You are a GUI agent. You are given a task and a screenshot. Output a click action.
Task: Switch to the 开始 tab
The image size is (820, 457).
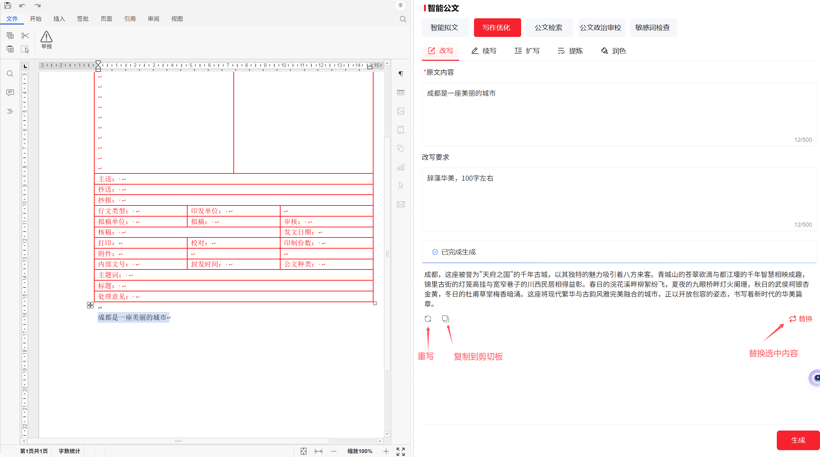coord(36,19)
